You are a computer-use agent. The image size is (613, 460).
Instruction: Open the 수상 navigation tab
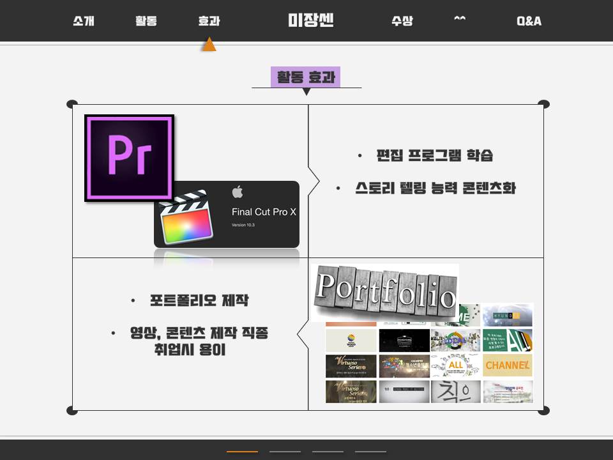tap(402, 20)
